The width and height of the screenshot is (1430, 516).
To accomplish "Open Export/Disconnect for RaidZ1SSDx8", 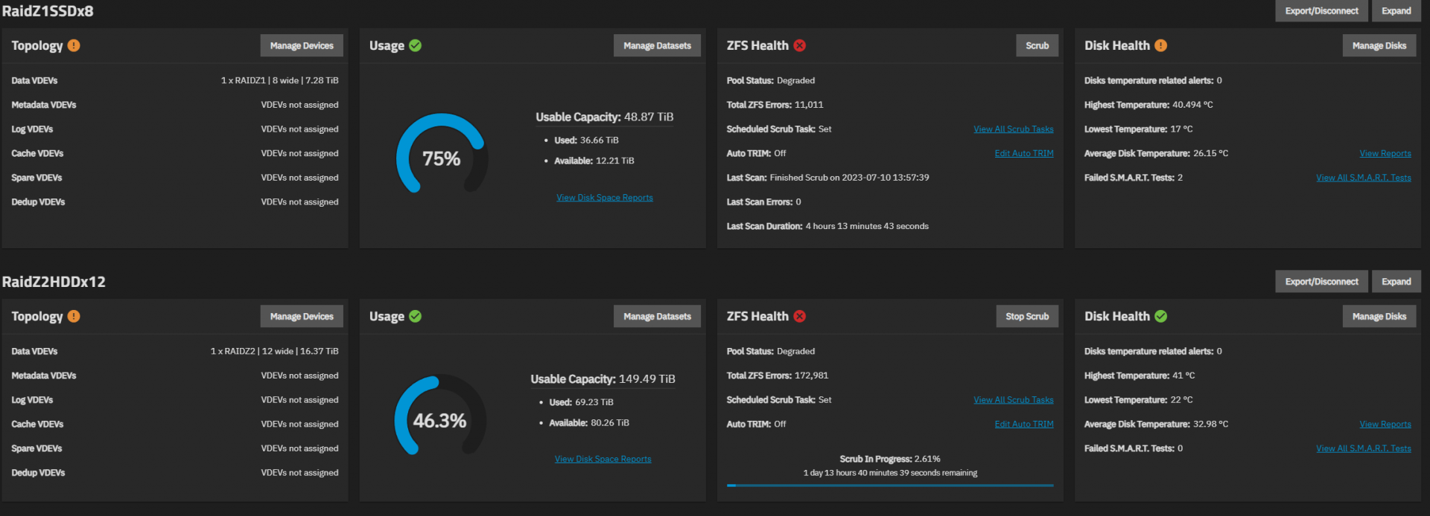I will pos(1321,11).
